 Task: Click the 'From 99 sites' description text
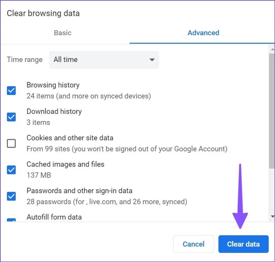[127, 149]
